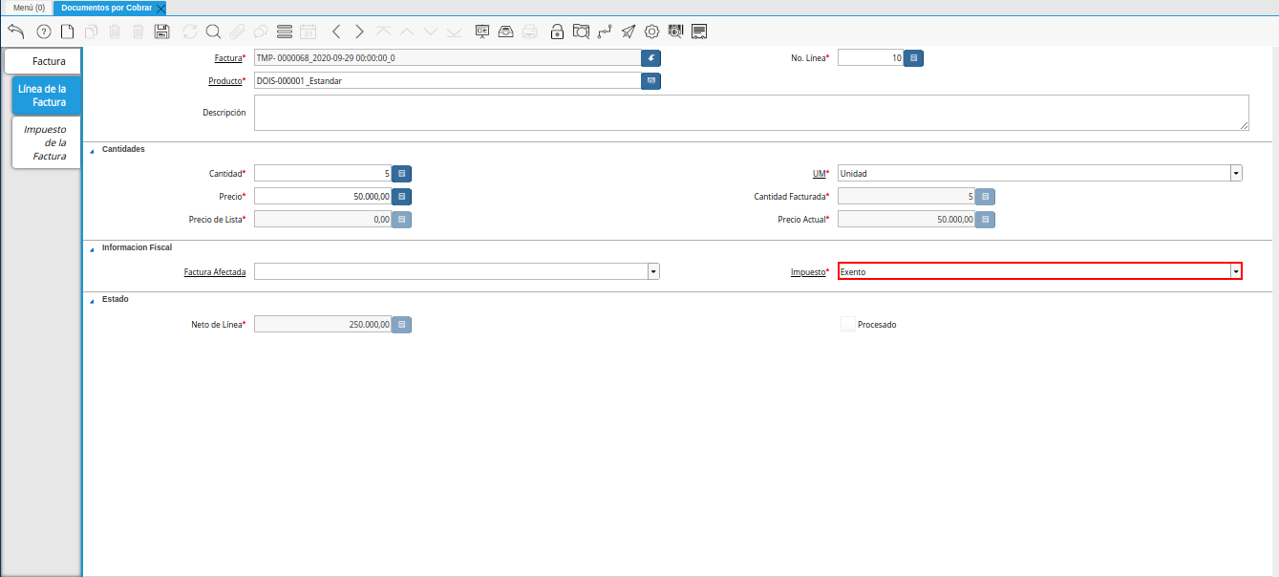The height and width of the screenshot is (577, 1279).
Task: Click the Impuesto field showing Exento
Action: click(x=1034, y=272)
